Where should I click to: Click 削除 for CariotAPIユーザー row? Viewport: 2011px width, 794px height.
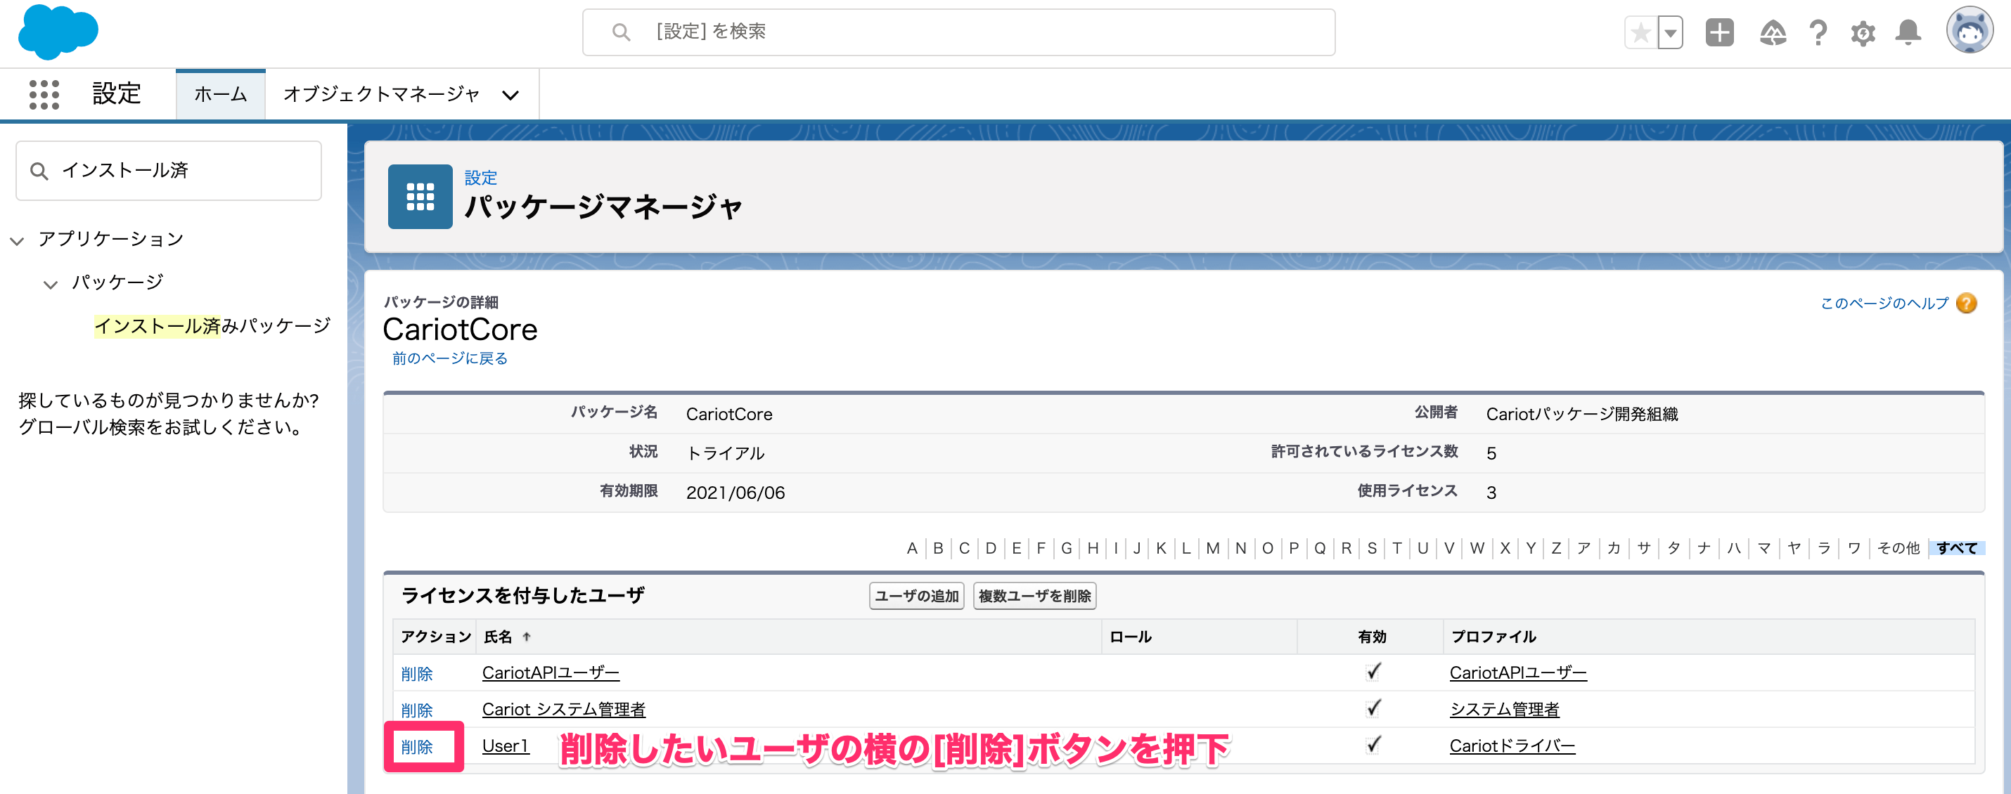[417, 673]
